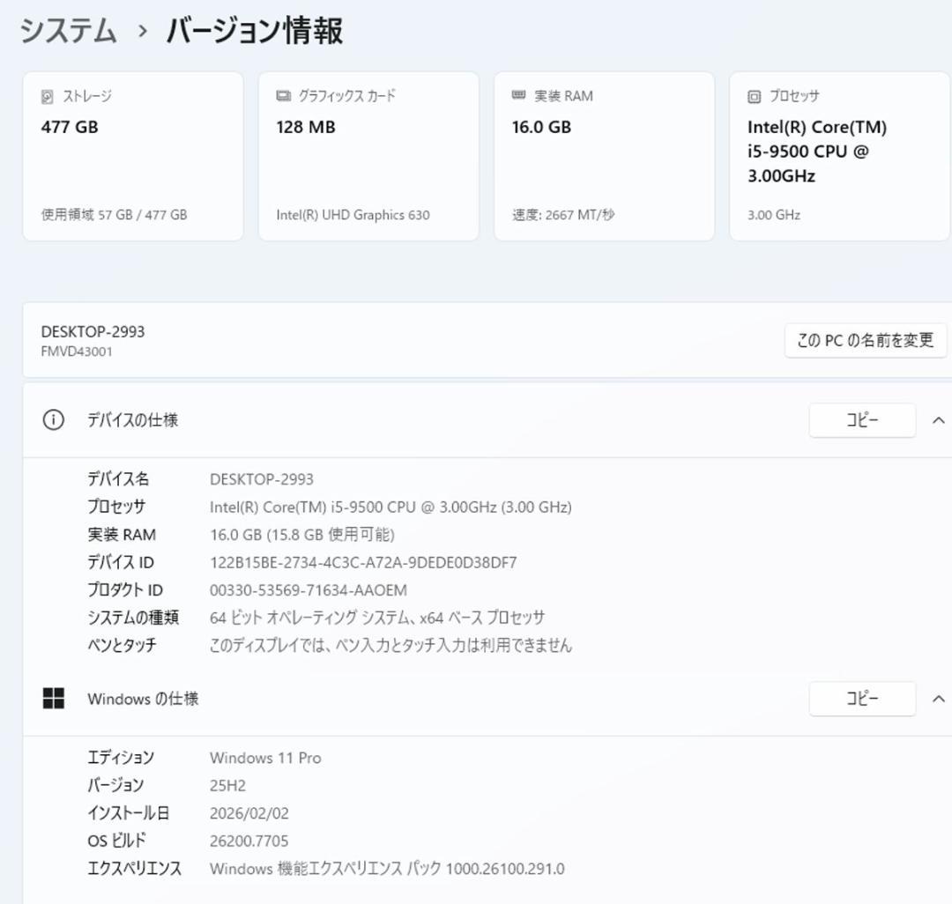Image resolution: width=952 pixels, height=904 pixels.
Task: Click the Windows logo beside Windows の仕様
Action: (55, 698)
